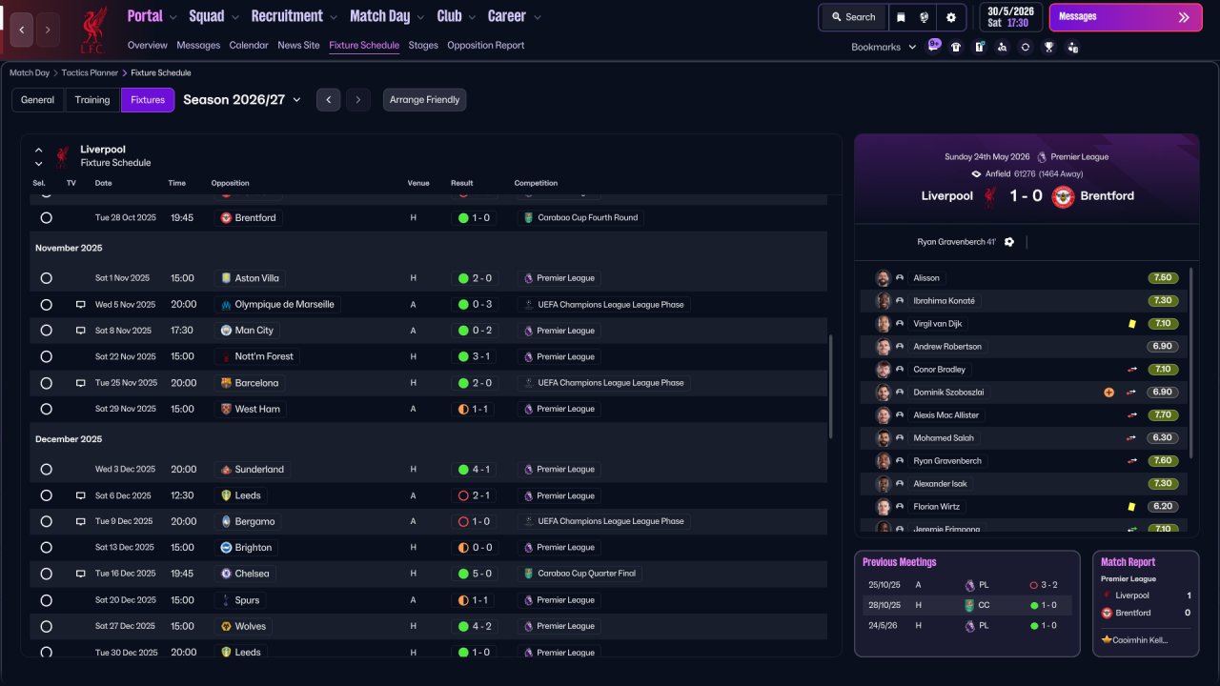Click the Chelsea club badge in the fixtures list
Screen dimensions: 1220x686
pyautogui.click(x=226, y=574)
